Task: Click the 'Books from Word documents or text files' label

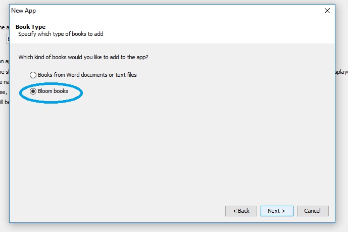Action: pyautogui.click(x=87, y=75)
